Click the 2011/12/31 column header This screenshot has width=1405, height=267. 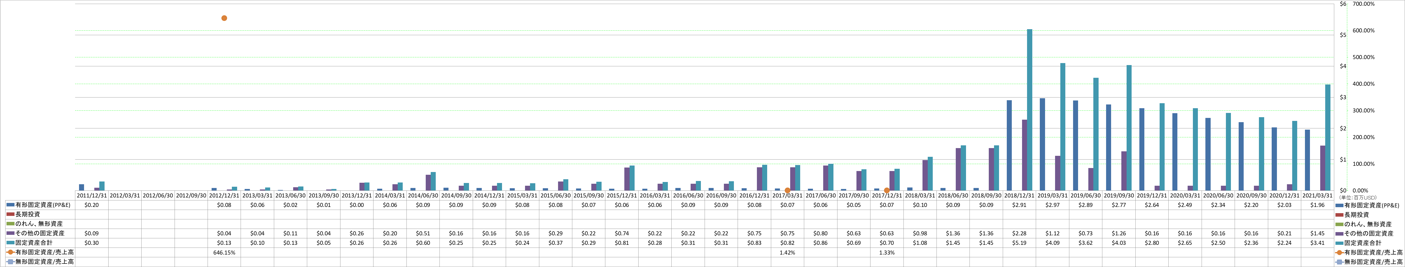(x=92, y=196)
